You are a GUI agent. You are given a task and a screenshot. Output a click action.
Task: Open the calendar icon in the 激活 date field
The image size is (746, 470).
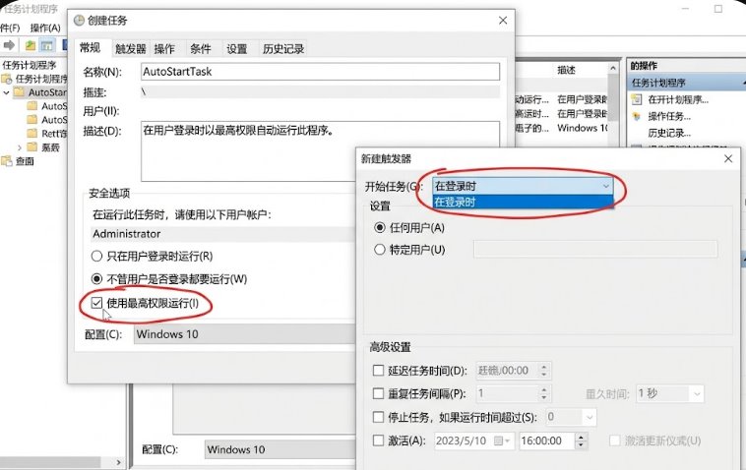coord(499,441)
